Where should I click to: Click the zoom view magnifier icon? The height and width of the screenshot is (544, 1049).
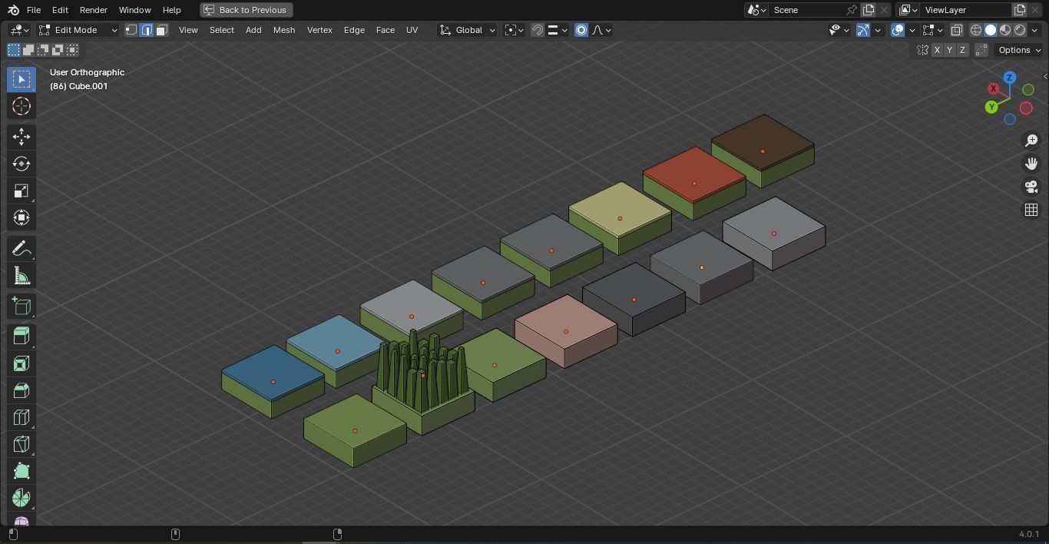1031,141
